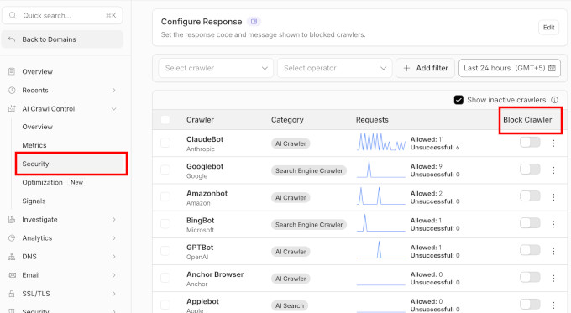The width and height of the screenshot is (571, 313).
Task: Tick the select-all checkbox in table header
Action: tap(165, 120)
